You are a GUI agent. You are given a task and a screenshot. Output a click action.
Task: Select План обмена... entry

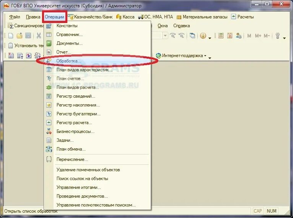tap(98, 149)
